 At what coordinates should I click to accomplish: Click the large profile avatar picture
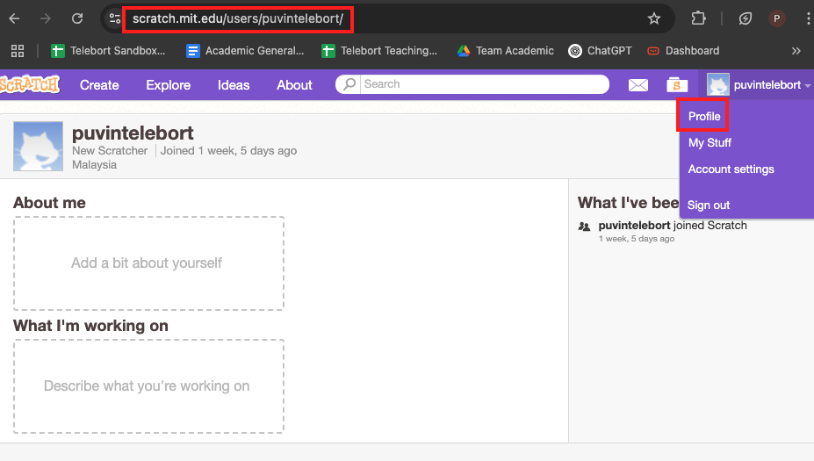tap(38, 146)
